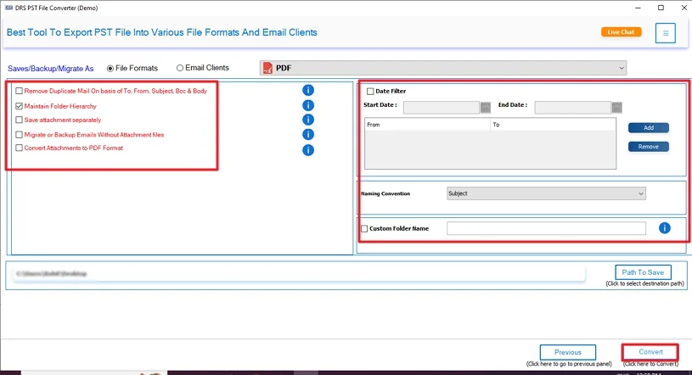The image size is (692, 375).
Task: Check the Custom Folder Name option
Action: 364,228
